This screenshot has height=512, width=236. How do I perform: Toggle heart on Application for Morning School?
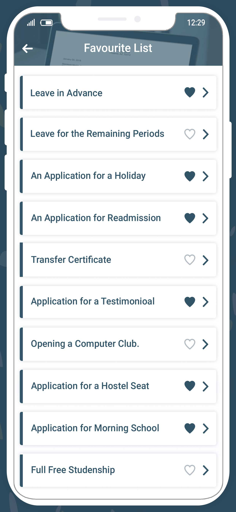[190, 428]
